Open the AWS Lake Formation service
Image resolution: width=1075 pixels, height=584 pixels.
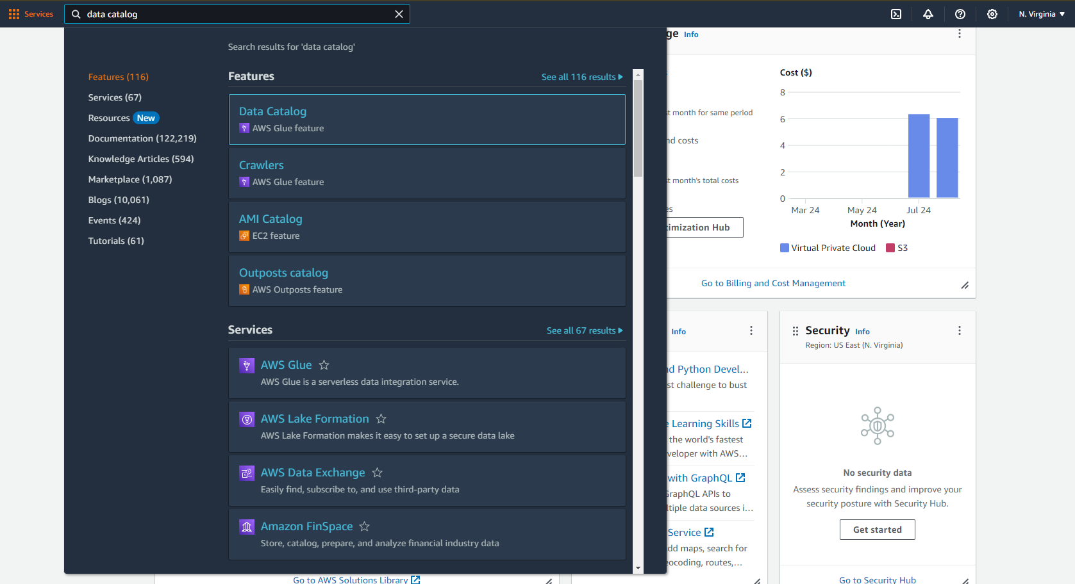click(x=315, y=419)
